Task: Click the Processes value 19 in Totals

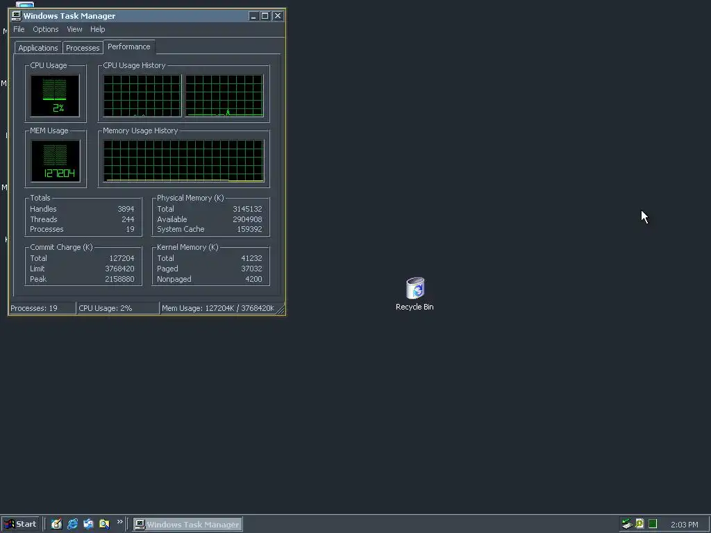Action: pyautogui.click(x=130, y=229)
